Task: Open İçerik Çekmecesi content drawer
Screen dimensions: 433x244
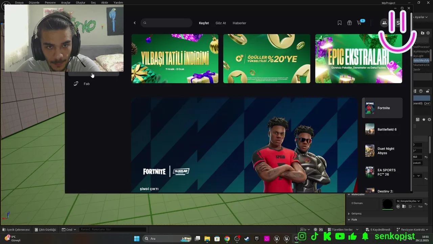Action: click(16, 229)
